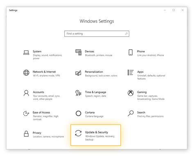Focus the Find a setting field

pos(97,34)
